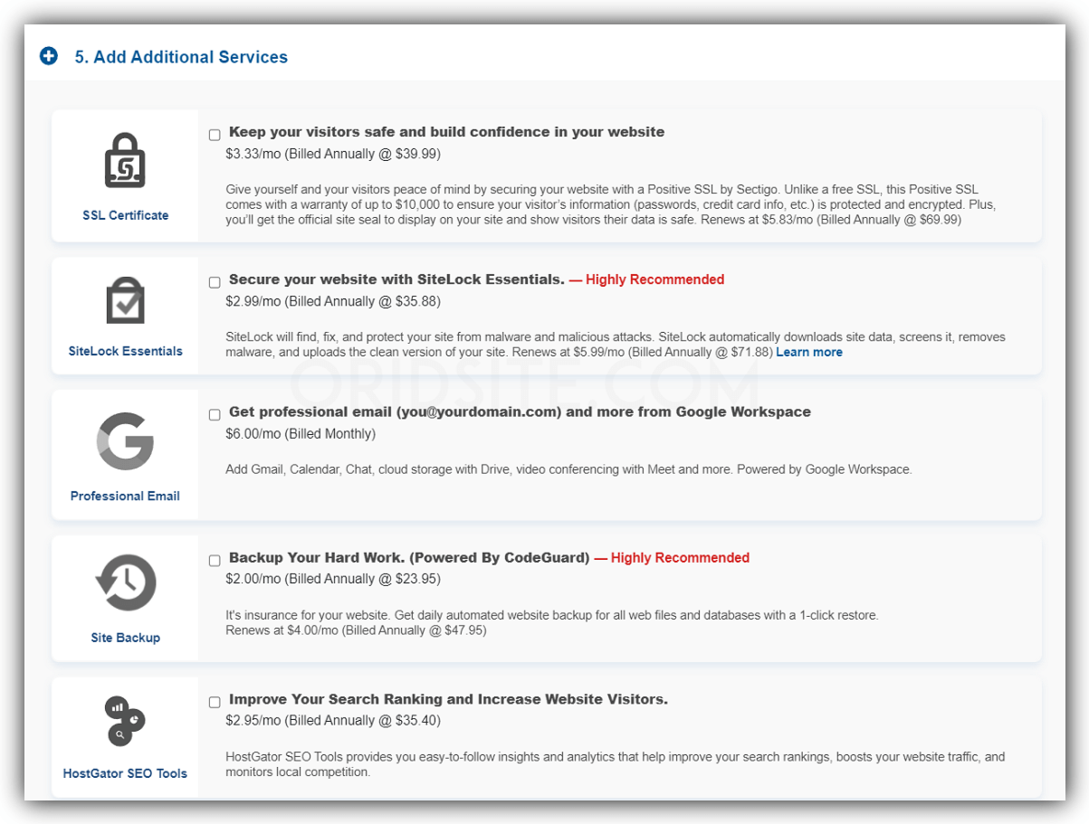
Task: Check the Google Workspace professional email checkbox
Action: [x=215, y=414]
